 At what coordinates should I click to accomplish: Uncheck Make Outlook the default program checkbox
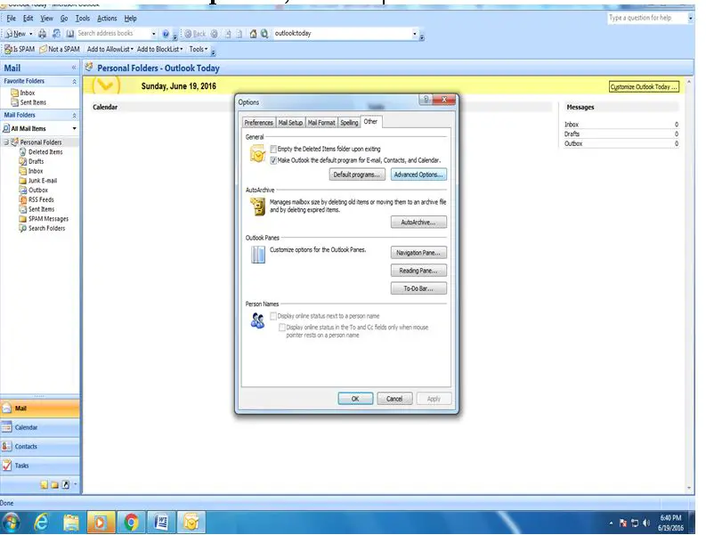point(273,160)
